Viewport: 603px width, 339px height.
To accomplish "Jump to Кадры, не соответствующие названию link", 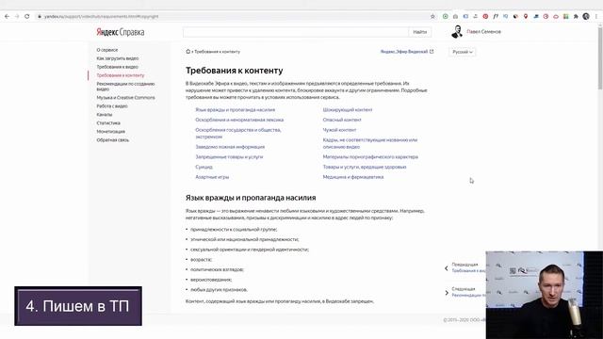I will 370,143.
